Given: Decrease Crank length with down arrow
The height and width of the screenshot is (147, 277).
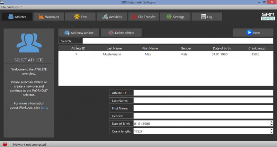Looking at the screenshot, I should click(271, 133).
